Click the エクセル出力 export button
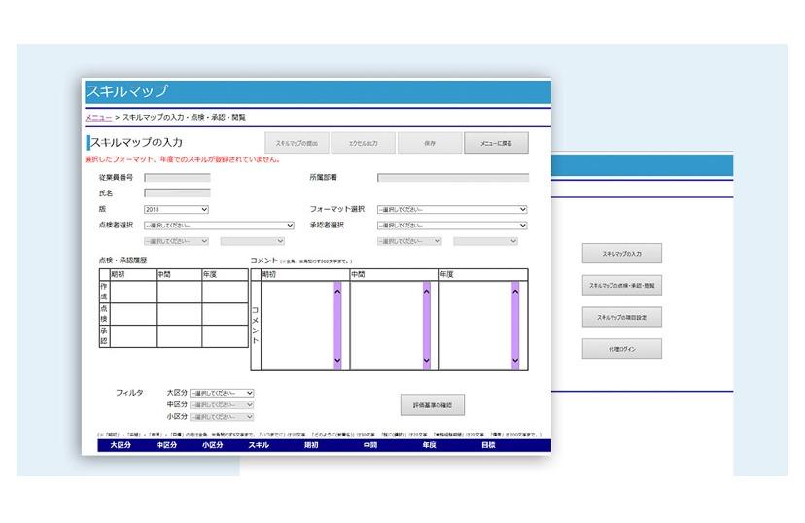Image resolution: width=805 pixels, height=523 pixels. point(363,144)
